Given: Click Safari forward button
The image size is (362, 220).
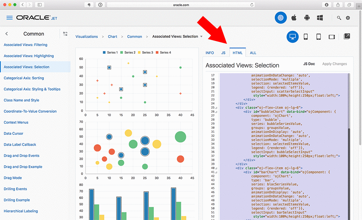Looking at the screenshot, I should pyautogui.click(x=29, y=5).
